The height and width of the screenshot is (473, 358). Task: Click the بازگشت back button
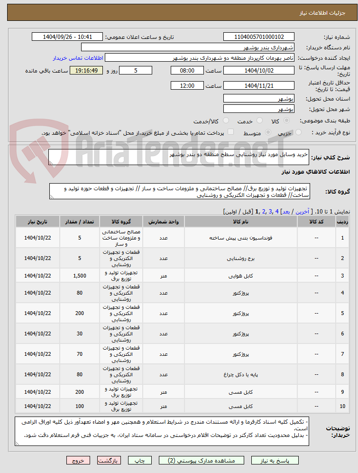(x=109, y=460)
